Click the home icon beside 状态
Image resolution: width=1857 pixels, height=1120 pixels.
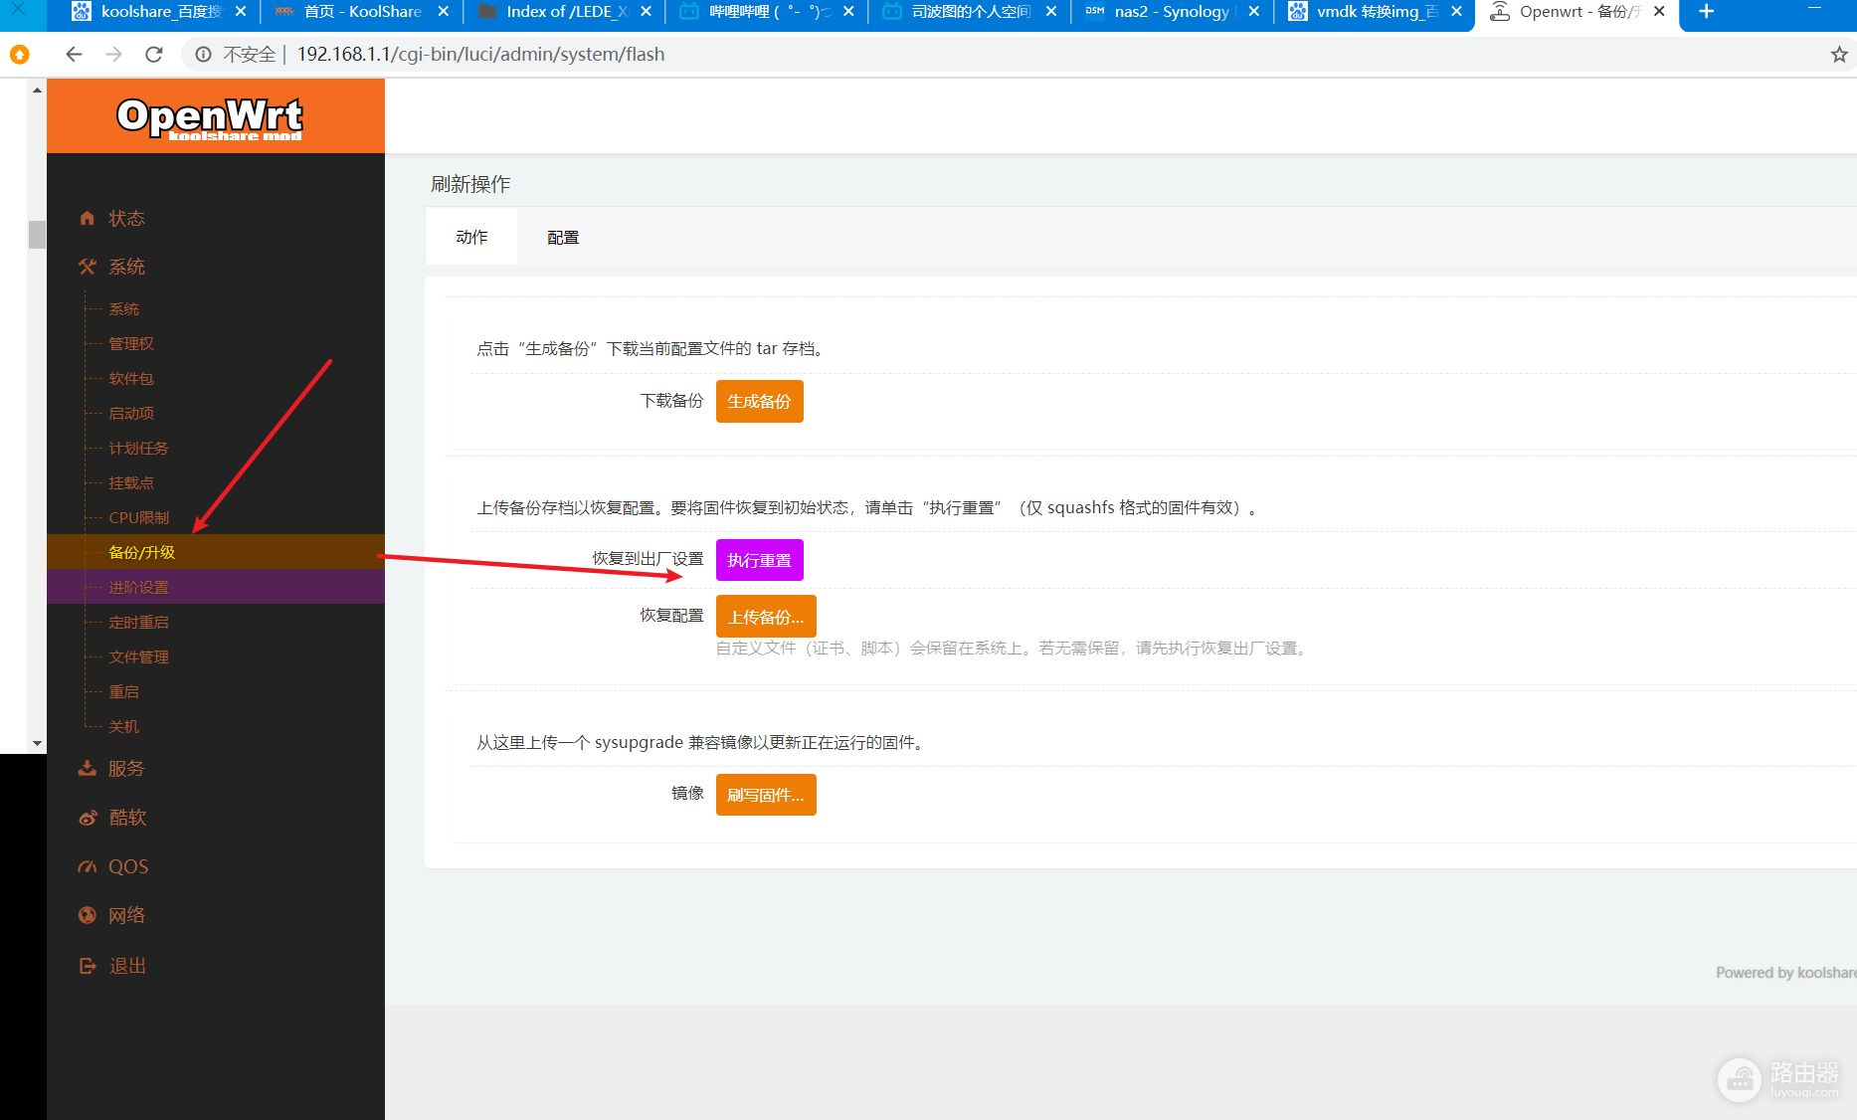click(88, 218)
